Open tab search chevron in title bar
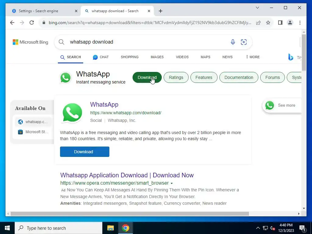The height and width of the screenshot is (234, 312). (257, 8)
